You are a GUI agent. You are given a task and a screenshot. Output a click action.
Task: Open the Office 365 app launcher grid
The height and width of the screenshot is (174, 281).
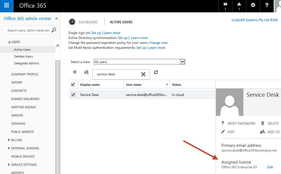pyautogui.click(x=6, y=6)
